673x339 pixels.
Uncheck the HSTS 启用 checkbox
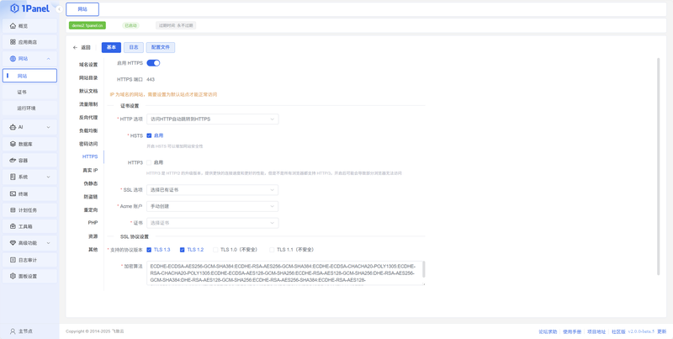click(149, 135)
